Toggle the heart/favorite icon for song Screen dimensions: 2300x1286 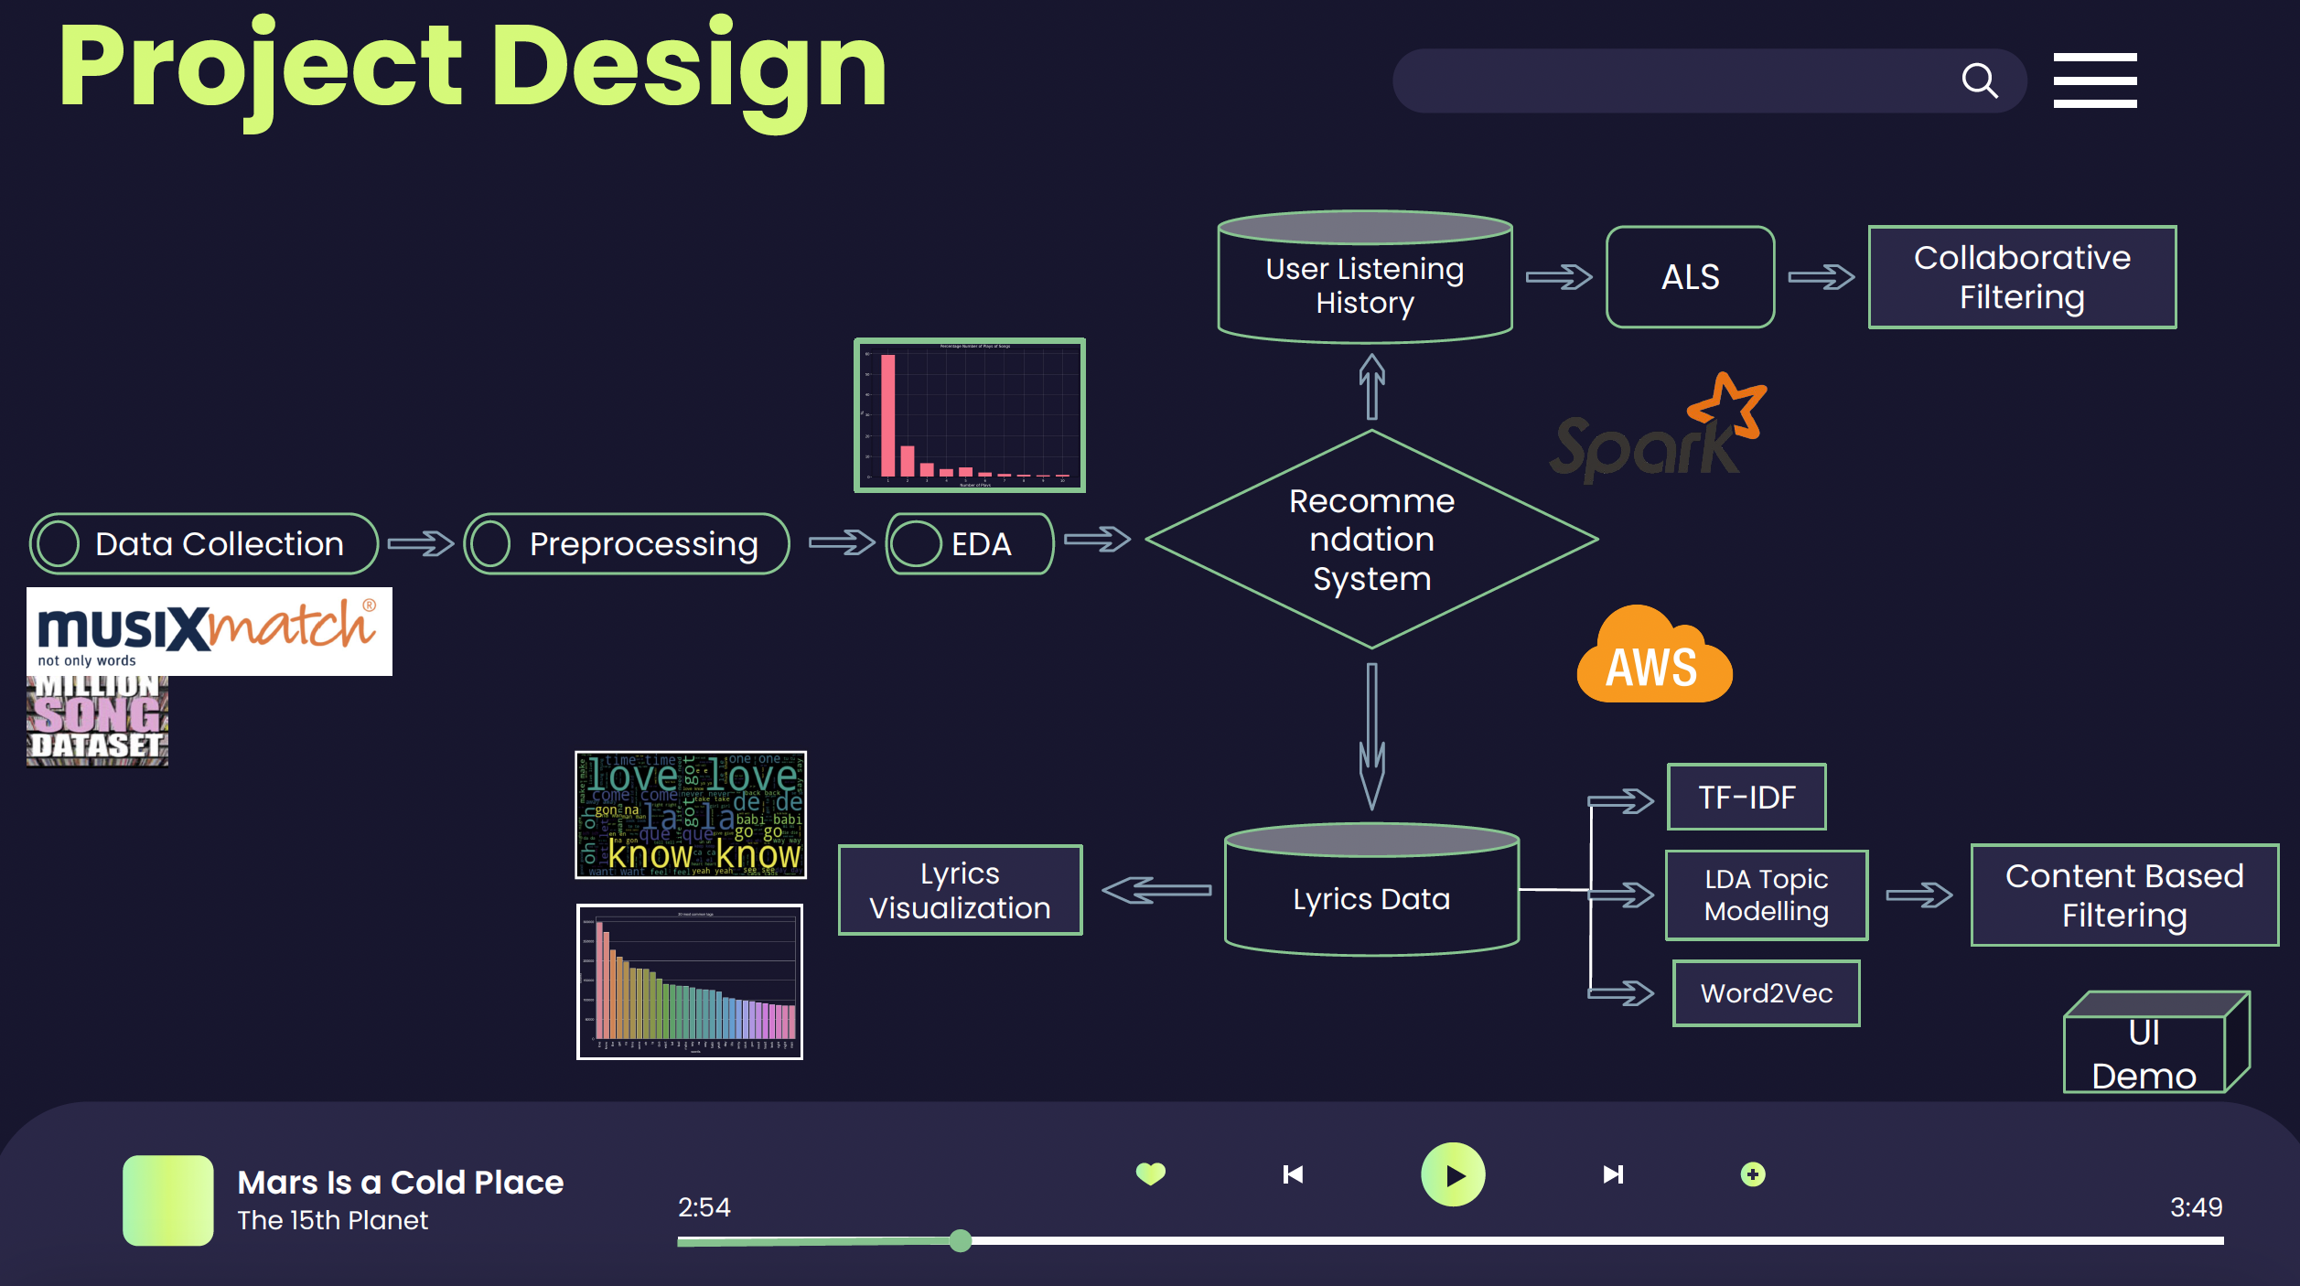(x=1150, y=1173)
